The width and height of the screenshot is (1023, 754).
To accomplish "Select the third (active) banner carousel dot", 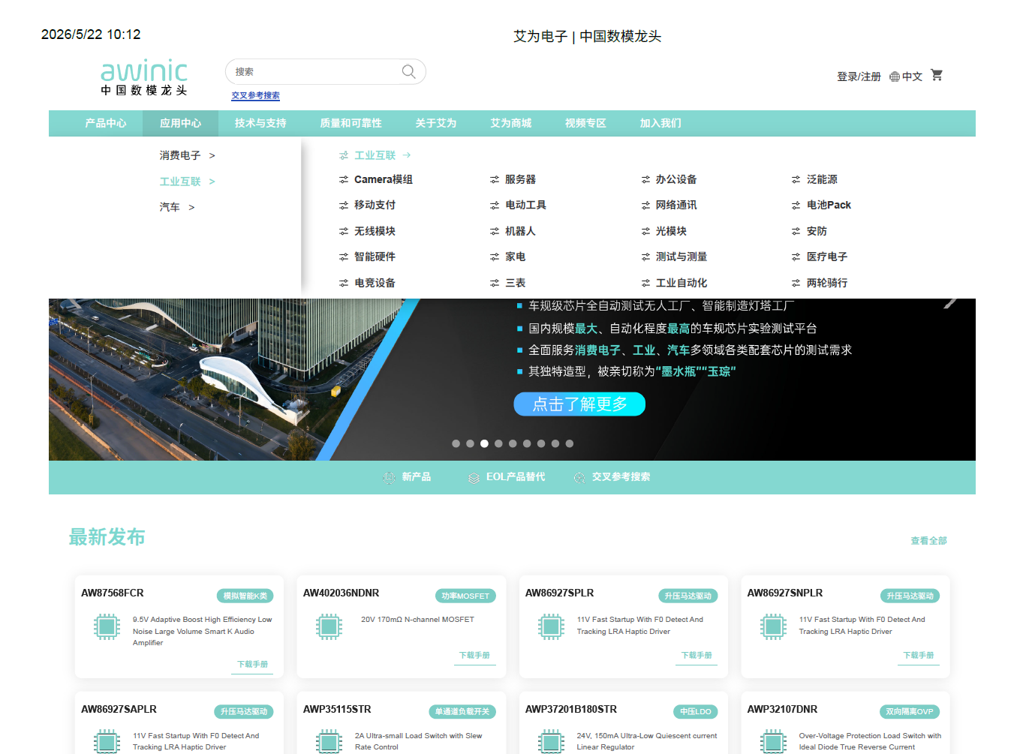I will click(484, 443).
